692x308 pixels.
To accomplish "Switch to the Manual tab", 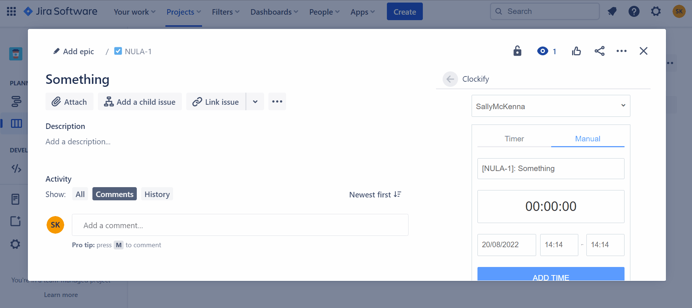I will tap(587, 139).
